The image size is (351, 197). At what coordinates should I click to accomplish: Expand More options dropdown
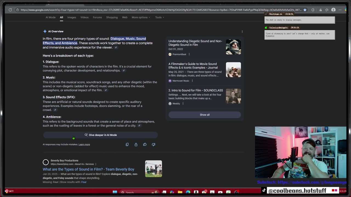[141, 17]
